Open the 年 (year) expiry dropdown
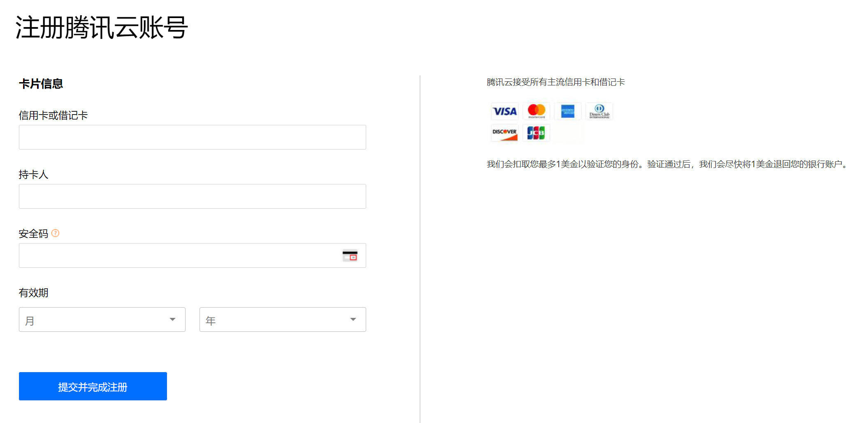 point(283,320)
